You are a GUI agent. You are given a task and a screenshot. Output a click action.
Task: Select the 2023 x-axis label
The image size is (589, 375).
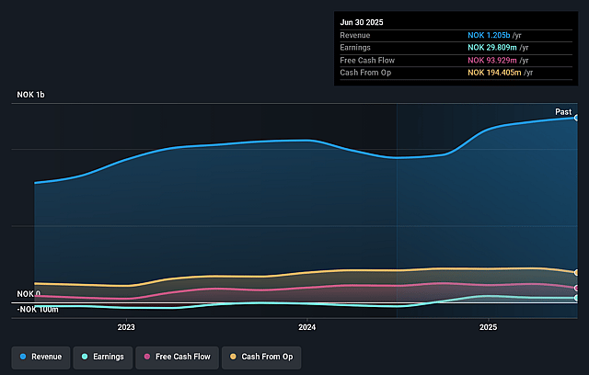(x=126, y=326)
